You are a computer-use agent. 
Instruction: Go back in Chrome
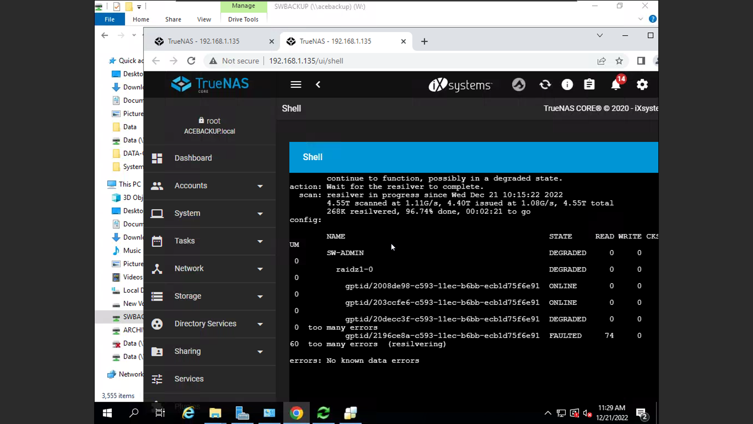[x=156, y=61]
